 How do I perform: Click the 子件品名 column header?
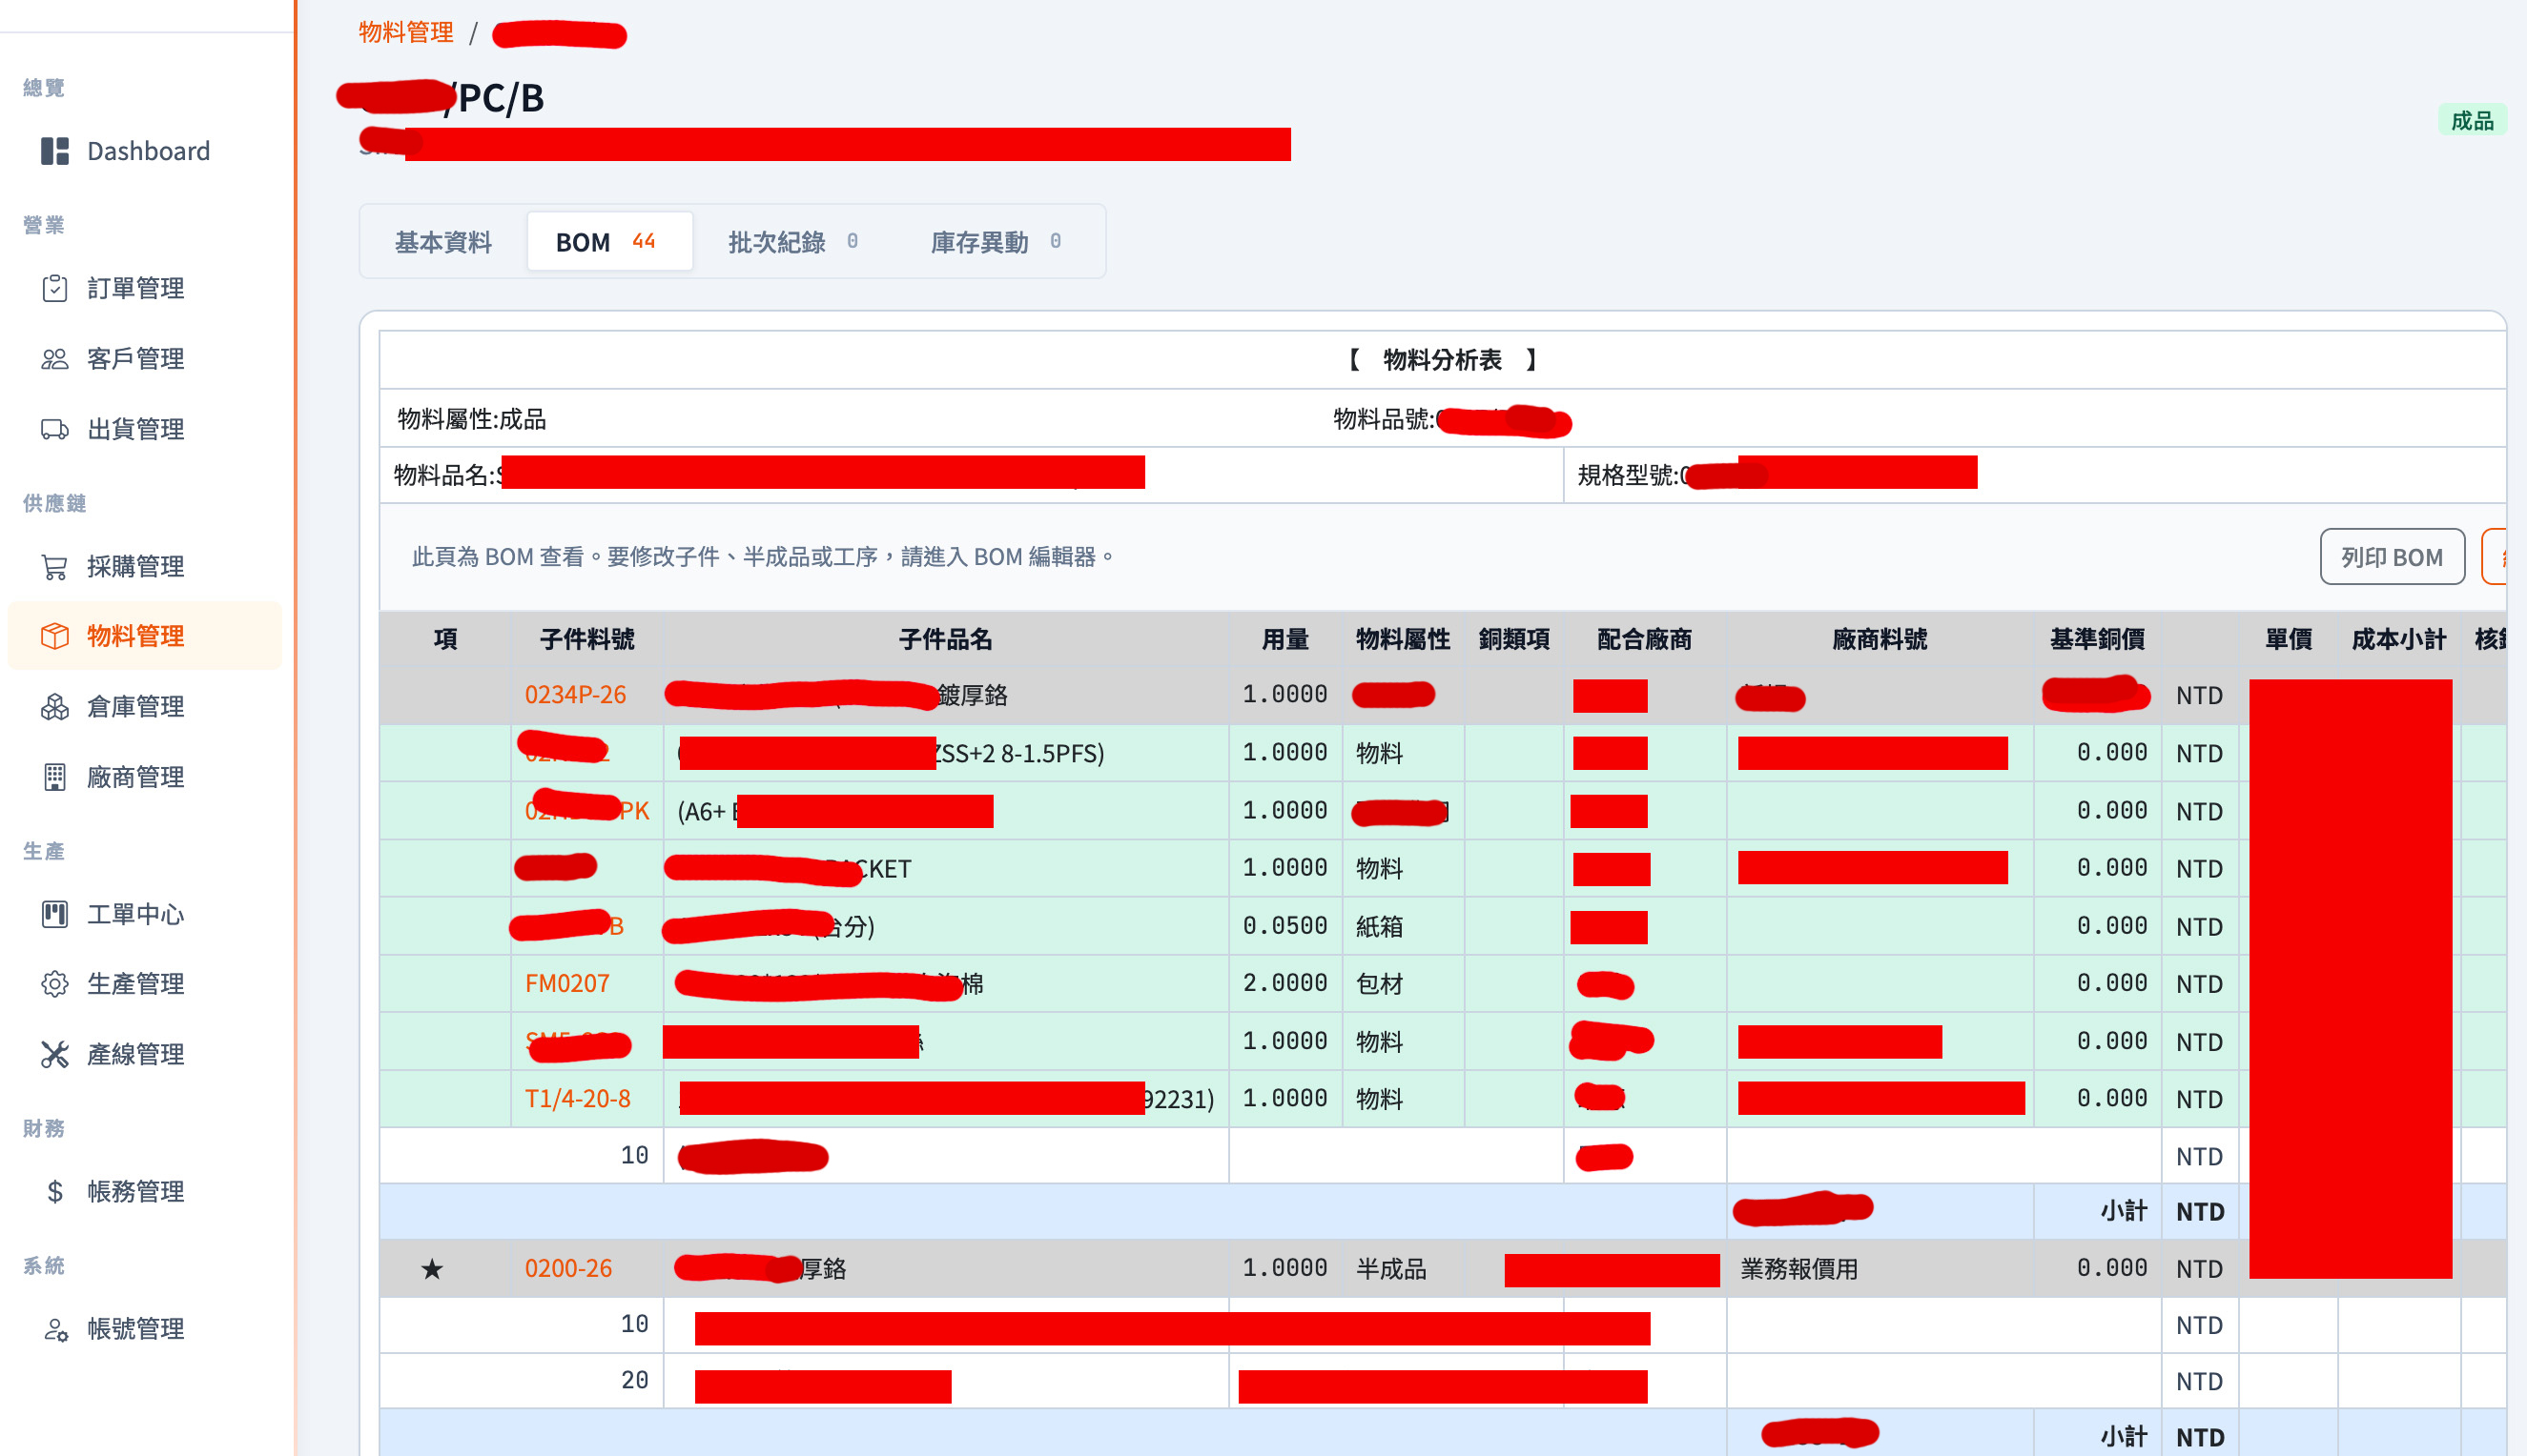(945, 640)
